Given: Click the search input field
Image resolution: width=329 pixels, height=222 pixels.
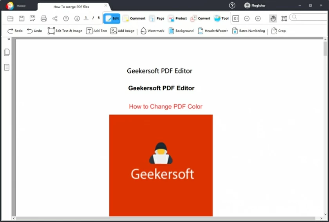Looking at the screenshot, I should pos(309,17).
